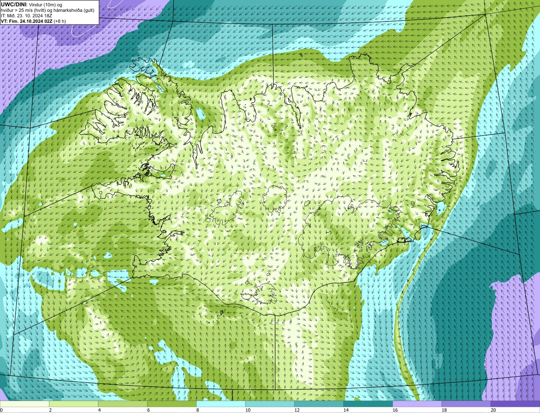
Task: Click the '2' label on the color scale
Action: (50, 410)
